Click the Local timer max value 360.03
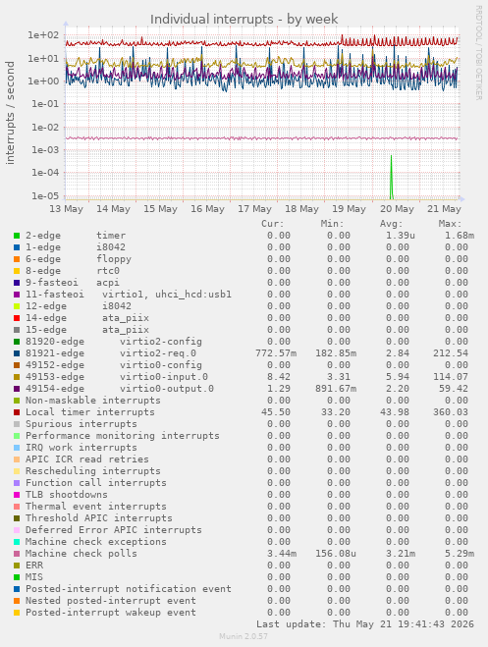Image resolution: width=488 pixels, height=647 pixels. pos(451,412)
